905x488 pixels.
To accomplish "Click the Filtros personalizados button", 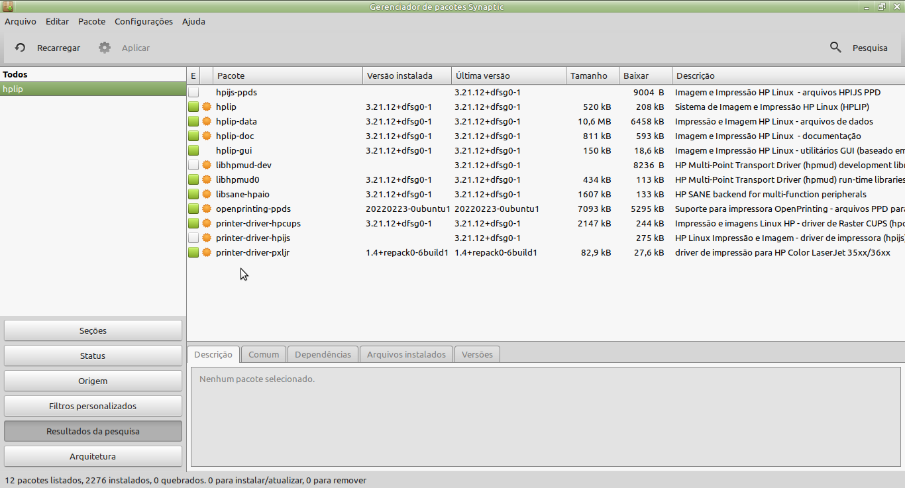I will point(93,406).
